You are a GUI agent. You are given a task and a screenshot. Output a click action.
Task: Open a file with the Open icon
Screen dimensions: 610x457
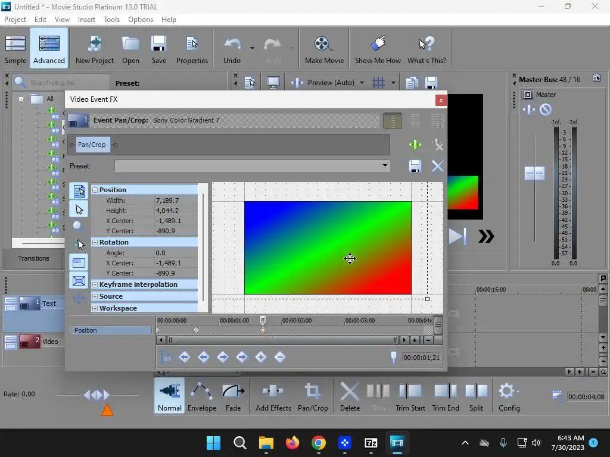(130, 49)
